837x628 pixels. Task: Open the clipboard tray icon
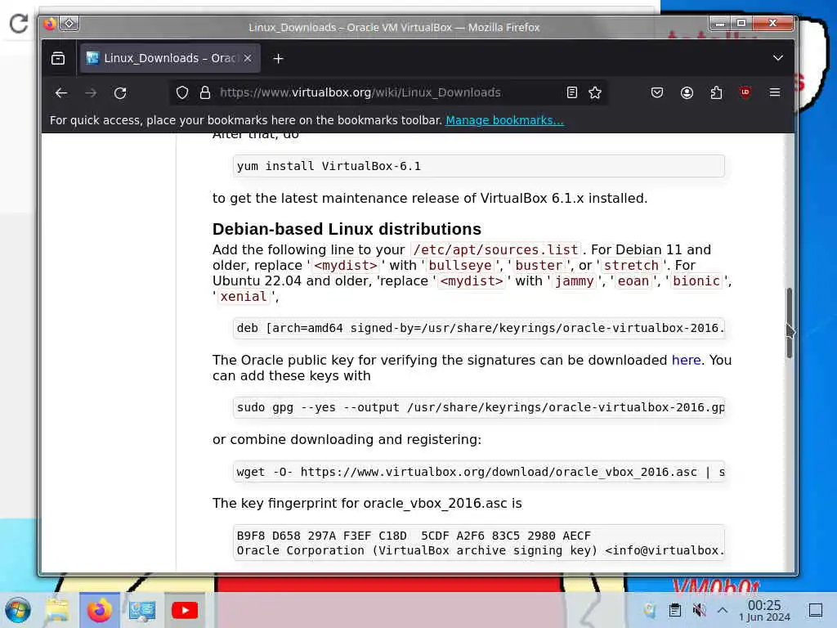point(674,610)
